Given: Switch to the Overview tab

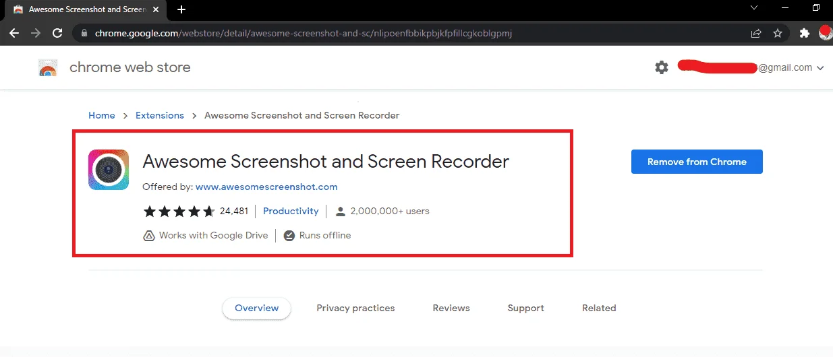Looking at the screenshot, I should pyautogui.click(x=256, y=309).
